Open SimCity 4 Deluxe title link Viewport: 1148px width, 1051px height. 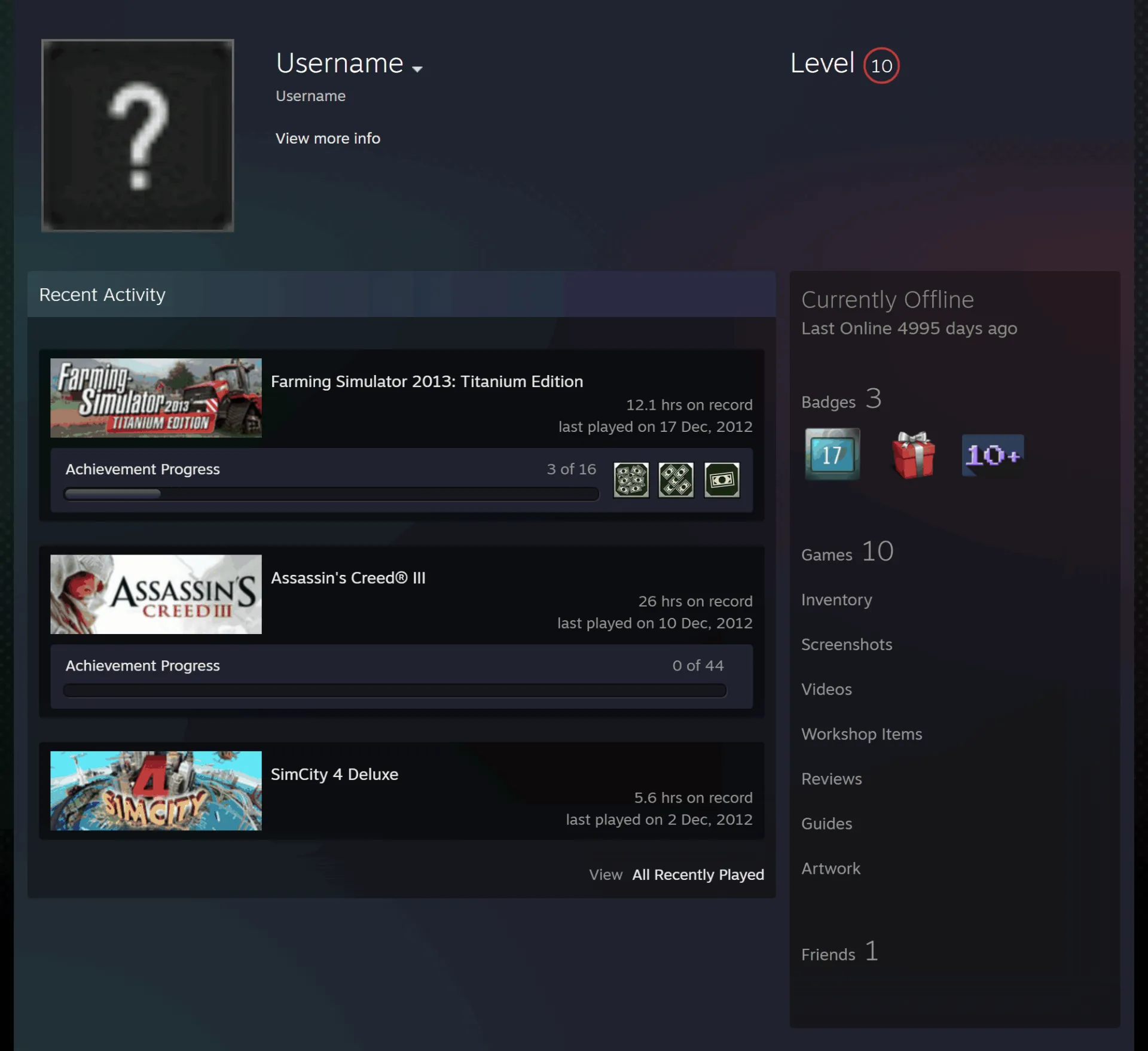click(334, 774)
